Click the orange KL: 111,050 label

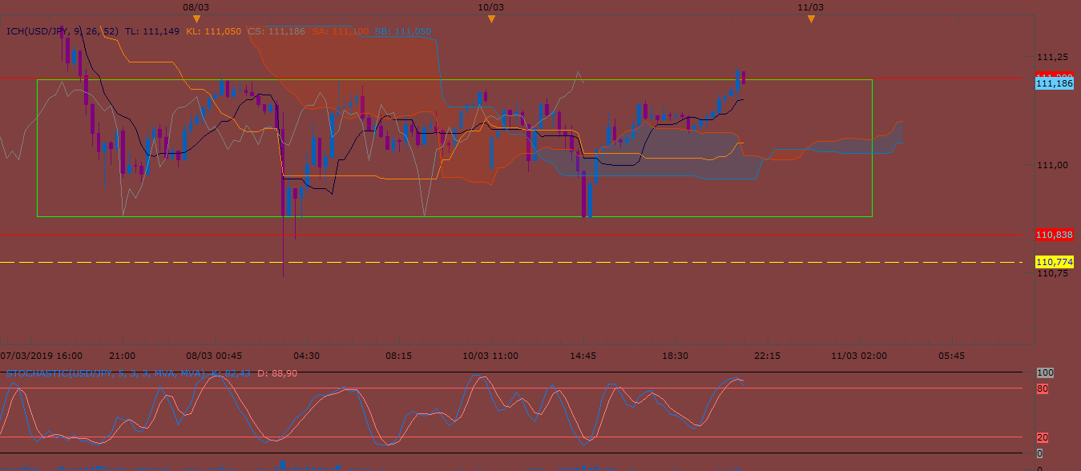click(213, 31)
